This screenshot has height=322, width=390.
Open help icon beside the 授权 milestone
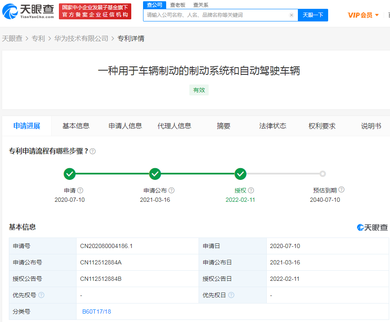click(x=251, y=190)
